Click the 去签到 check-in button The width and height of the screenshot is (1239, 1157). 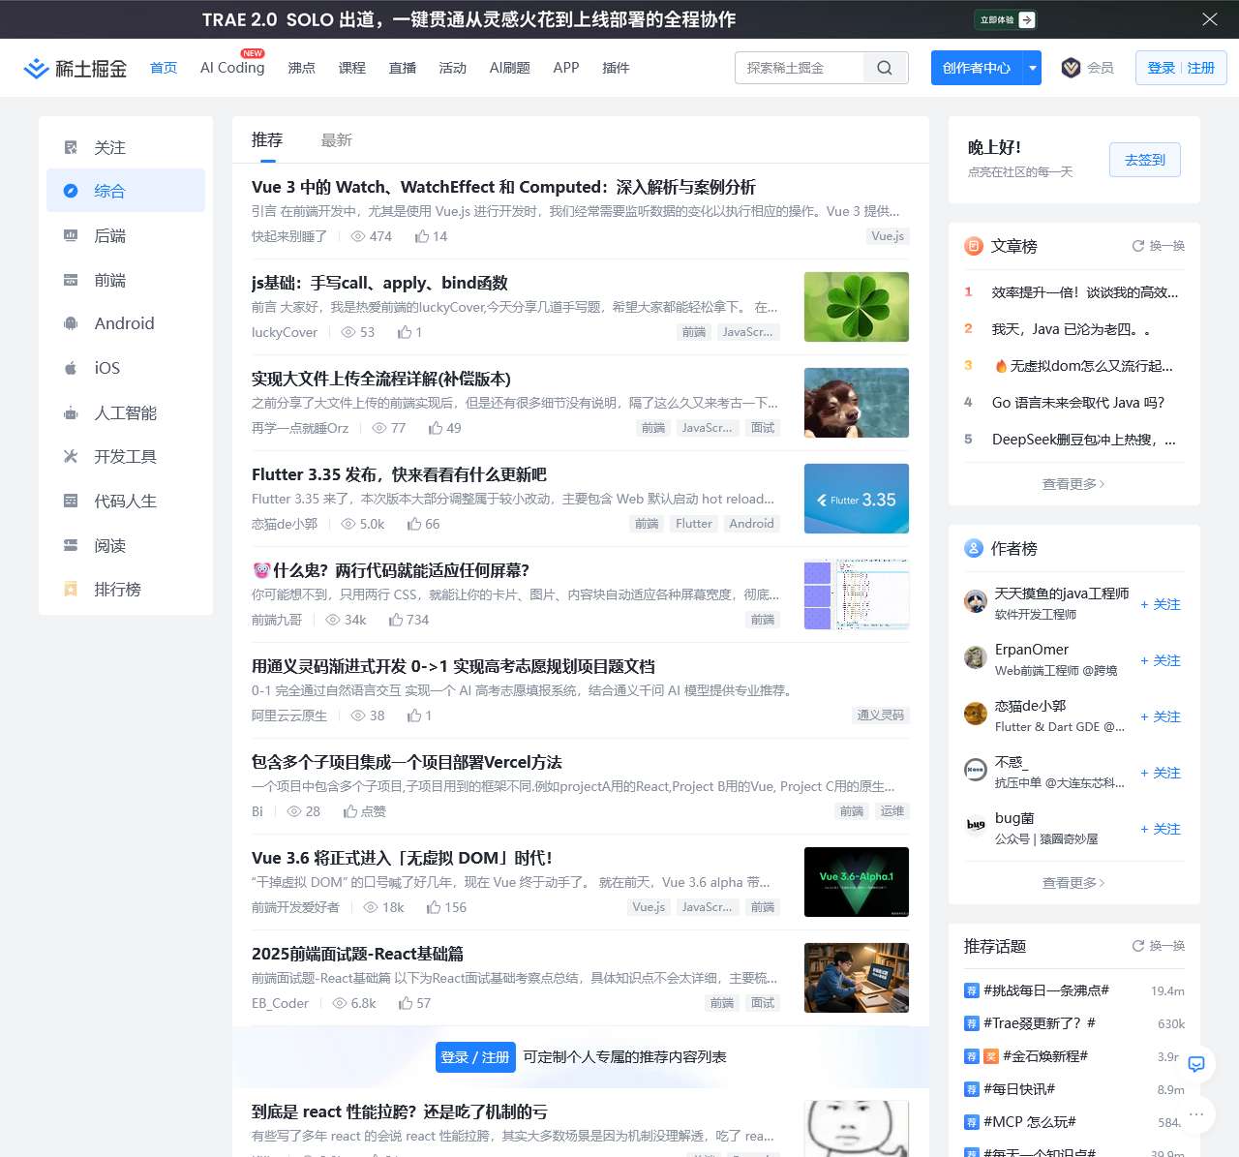[1144, 160]
